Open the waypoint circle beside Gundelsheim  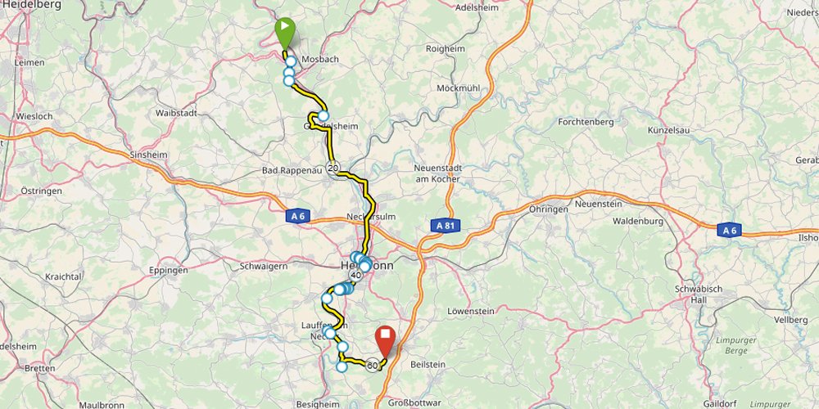[x=324, y=116]
